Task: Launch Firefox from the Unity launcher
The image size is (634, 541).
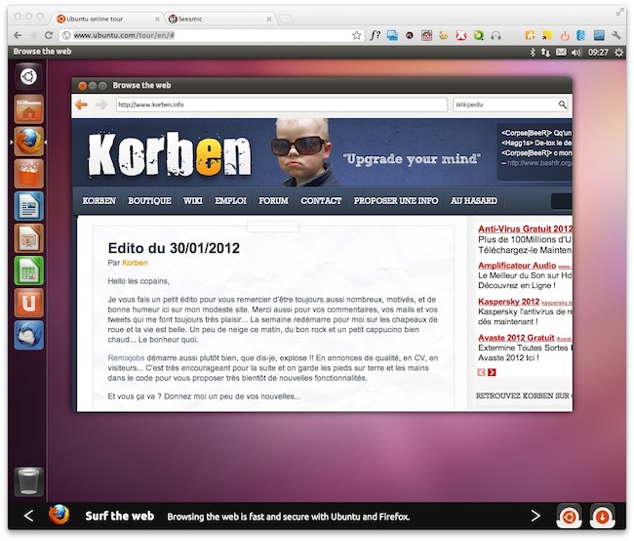Action: (28, 142)
